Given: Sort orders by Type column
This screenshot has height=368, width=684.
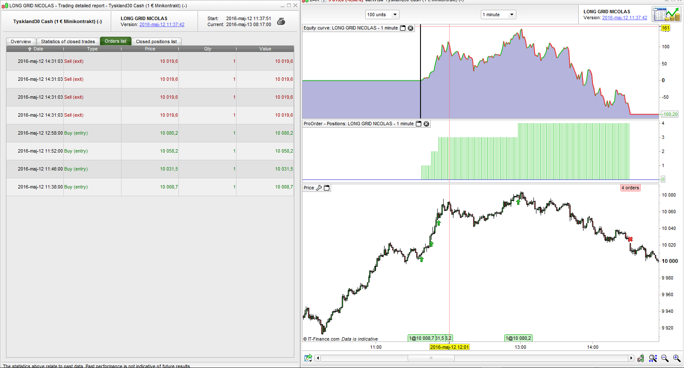Looking at the screenshot, I should pyautogui.click(x=92, y=49).
